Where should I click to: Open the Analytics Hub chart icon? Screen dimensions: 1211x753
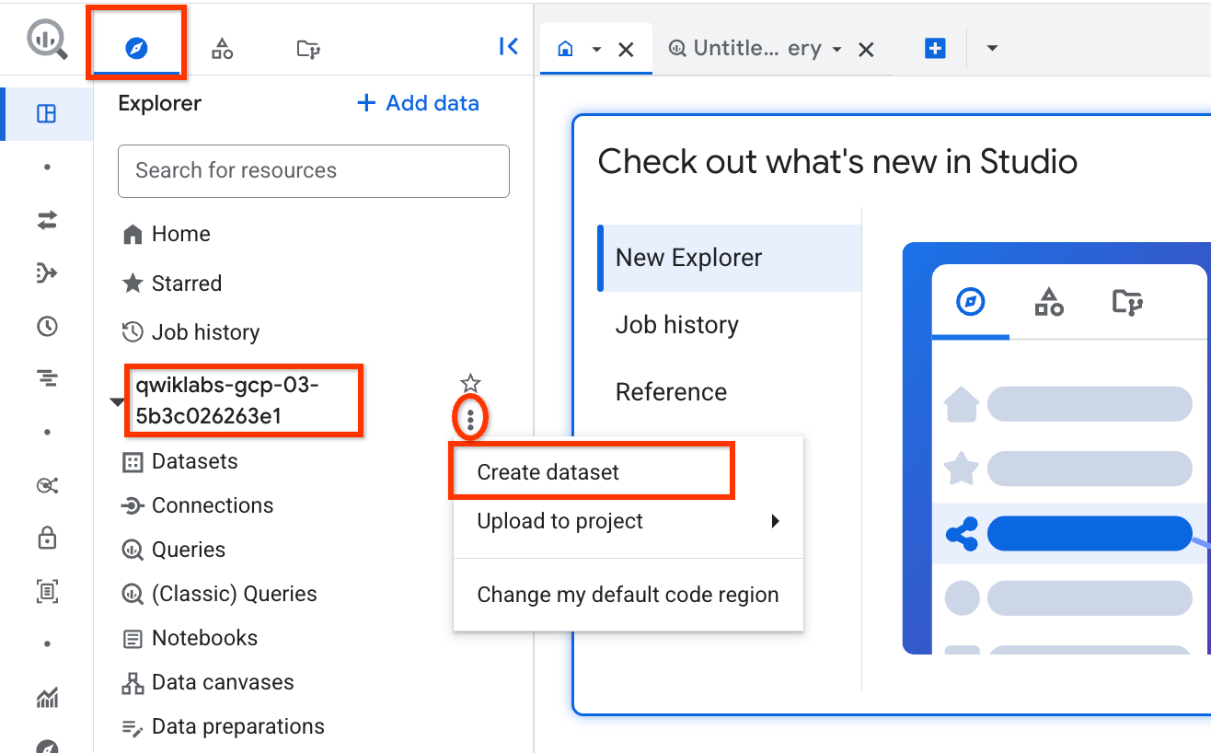[46, 698]
